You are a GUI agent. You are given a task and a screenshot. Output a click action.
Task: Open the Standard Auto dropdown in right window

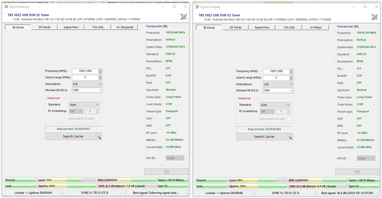point(275,105)
